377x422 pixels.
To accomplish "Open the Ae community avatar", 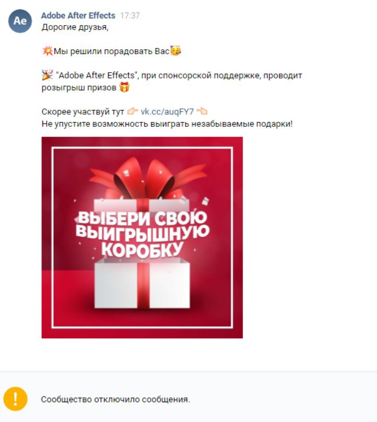I will pos(20,21).
